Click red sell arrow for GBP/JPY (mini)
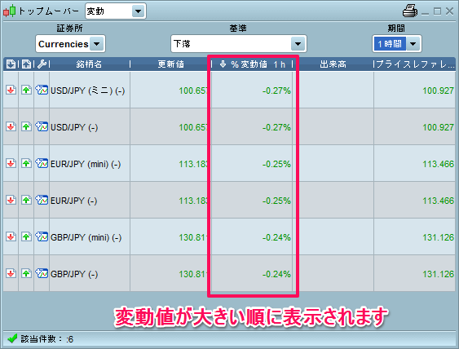This screenshot has width=459, height=349. 11,236
